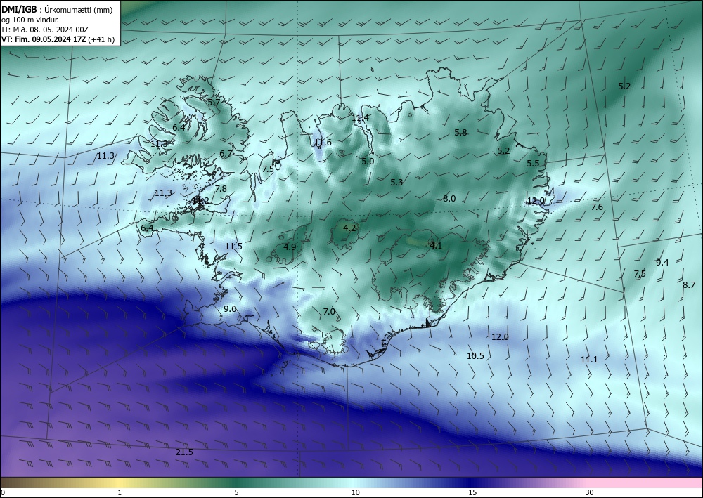
Task: Click the 7.0 value in south Iceland
Action: point(329,312)
